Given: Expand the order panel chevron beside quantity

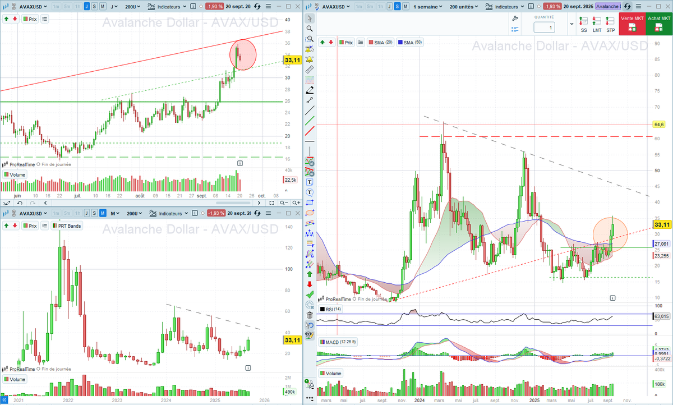Looking at the screenshot, I should pyautogui.click(x=571, y=24).
